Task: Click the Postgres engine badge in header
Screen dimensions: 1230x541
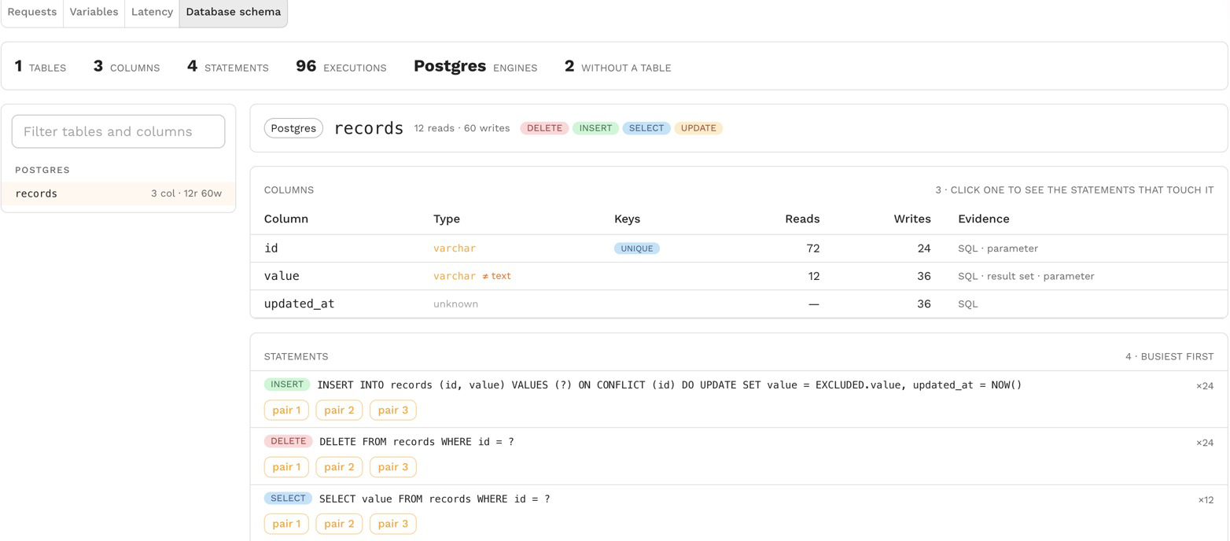Action: click(293, 128)
